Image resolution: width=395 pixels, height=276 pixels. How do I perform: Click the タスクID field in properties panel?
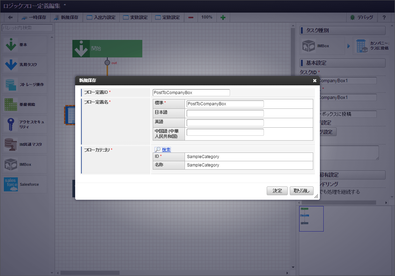point(348,81)
